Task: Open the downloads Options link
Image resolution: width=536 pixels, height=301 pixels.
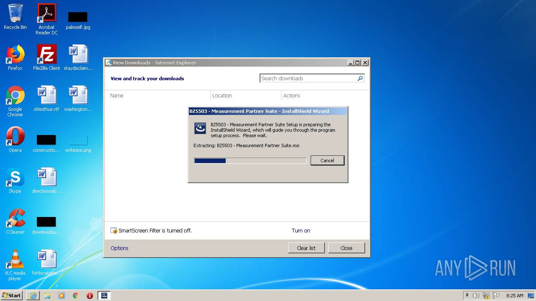Action: [x=119, y=248]
